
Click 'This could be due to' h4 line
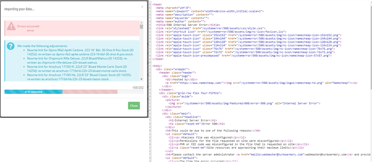tap(213, 130)
